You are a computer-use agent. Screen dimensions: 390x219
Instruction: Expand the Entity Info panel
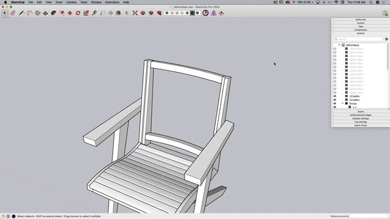tap(360, 19)
